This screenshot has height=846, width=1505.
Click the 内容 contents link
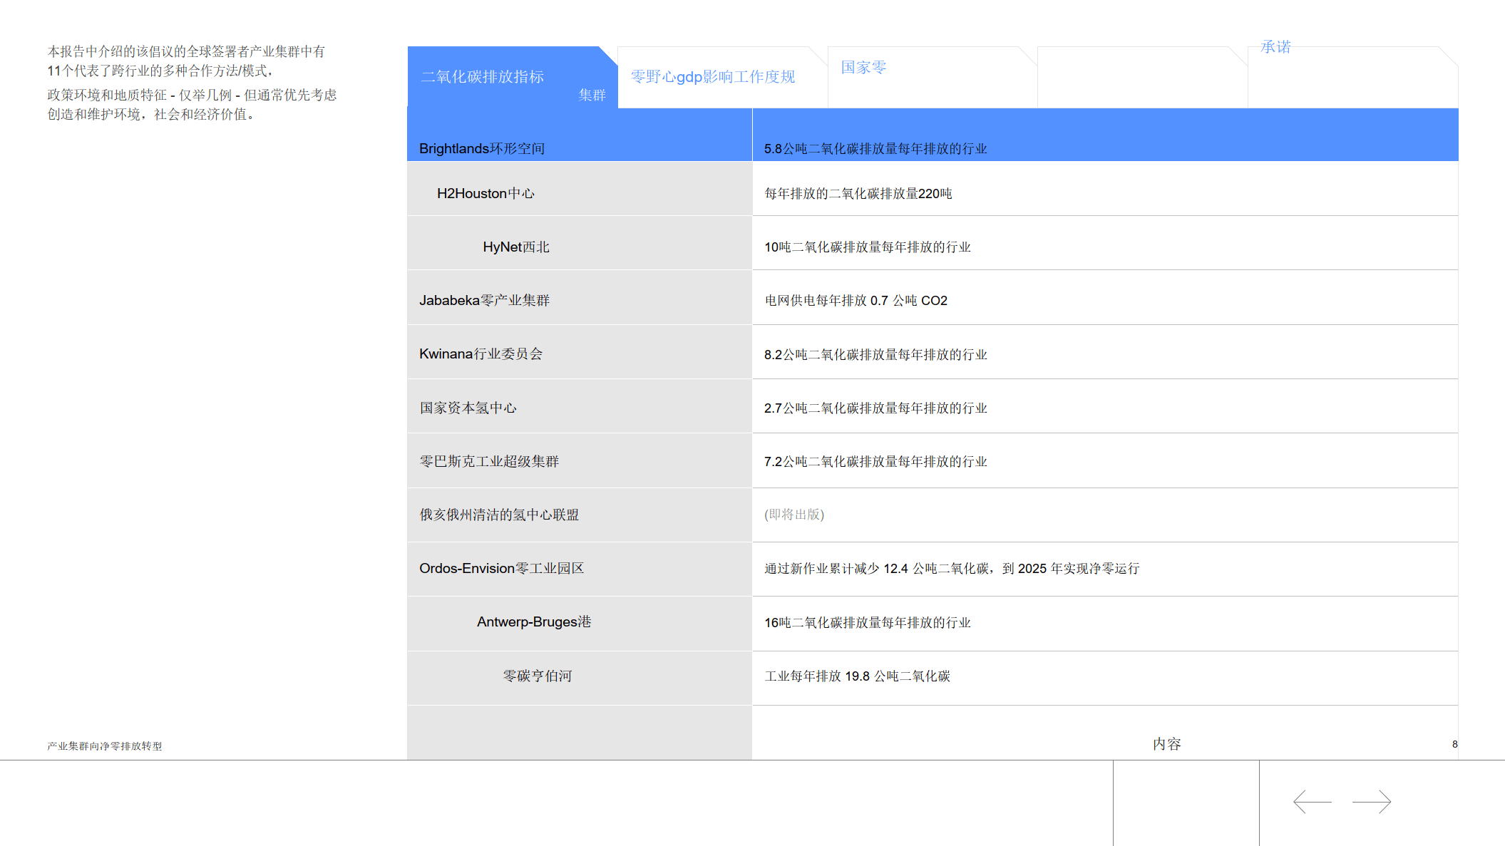(1167, 744)
